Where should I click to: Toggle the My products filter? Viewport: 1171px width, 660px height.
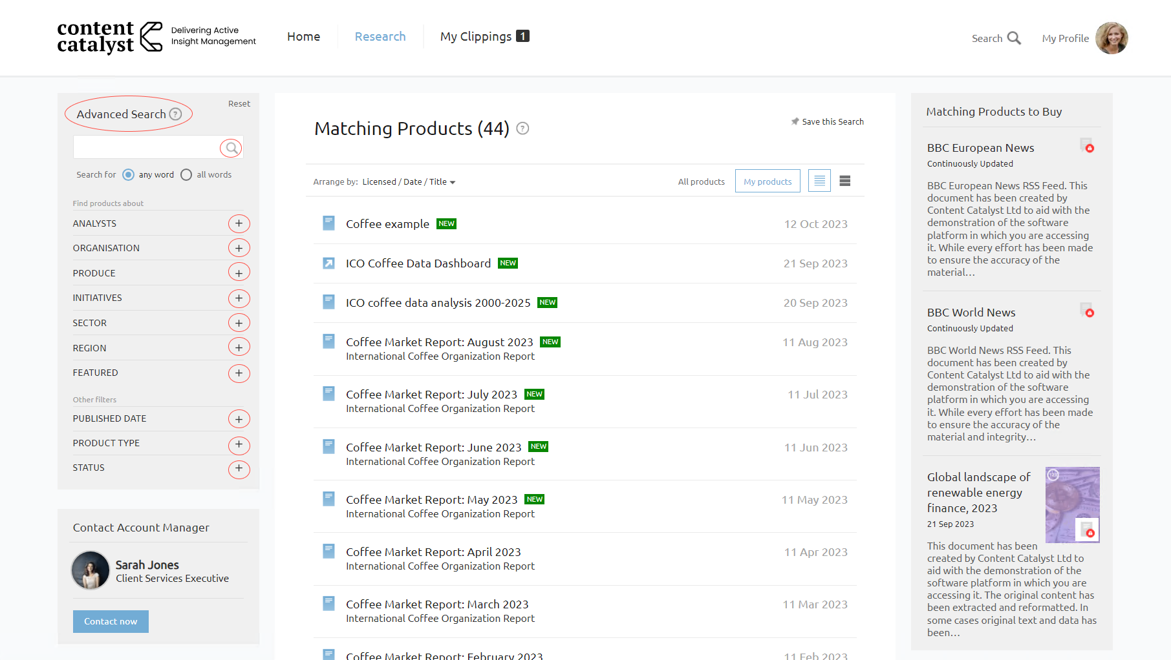[x=768, y=181]
